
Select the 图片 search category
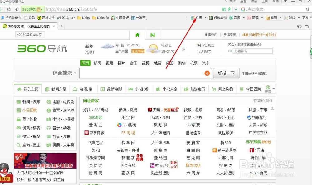click(121, 63)
